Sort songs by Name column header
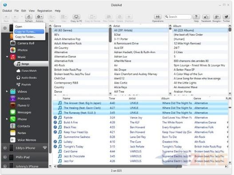This screenshot has width=234, height=175. pos(67,98)
